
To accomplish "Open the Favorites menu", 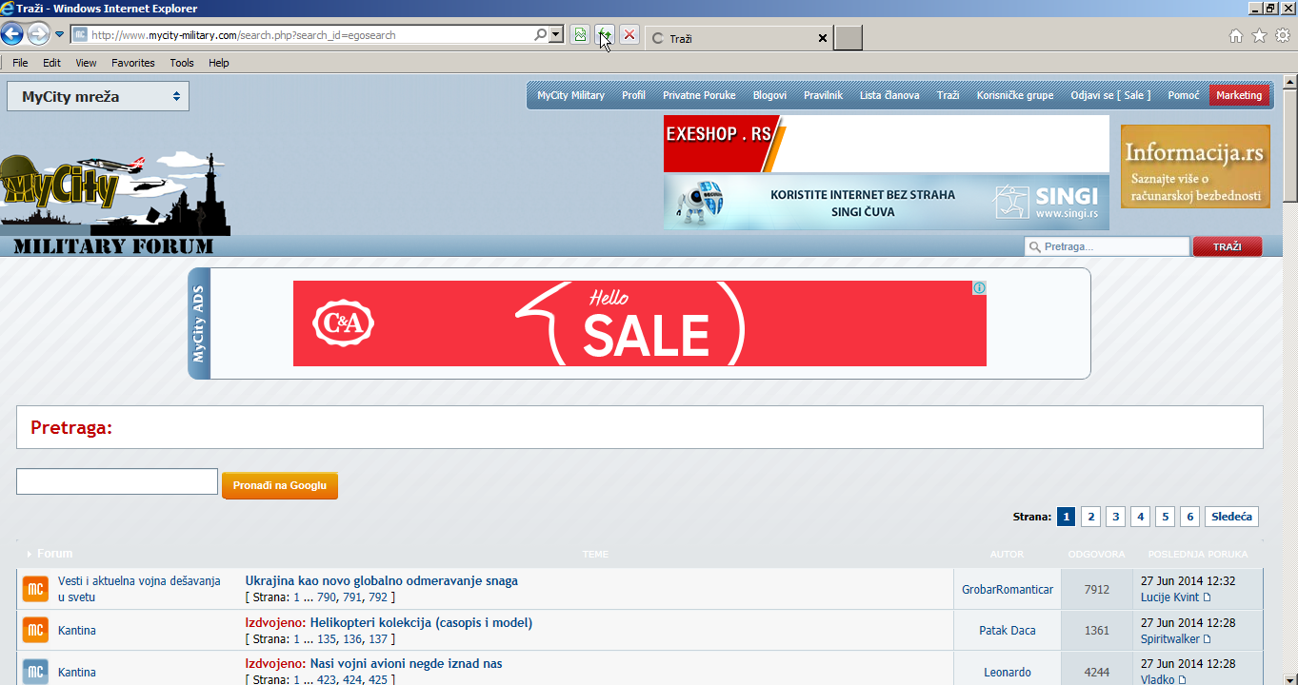I will tap(133, 63).
